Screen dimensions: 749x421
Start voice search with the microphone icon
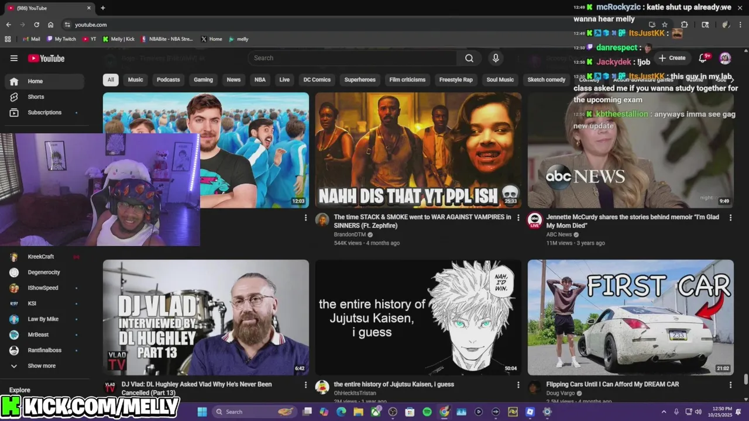[496, 58]
